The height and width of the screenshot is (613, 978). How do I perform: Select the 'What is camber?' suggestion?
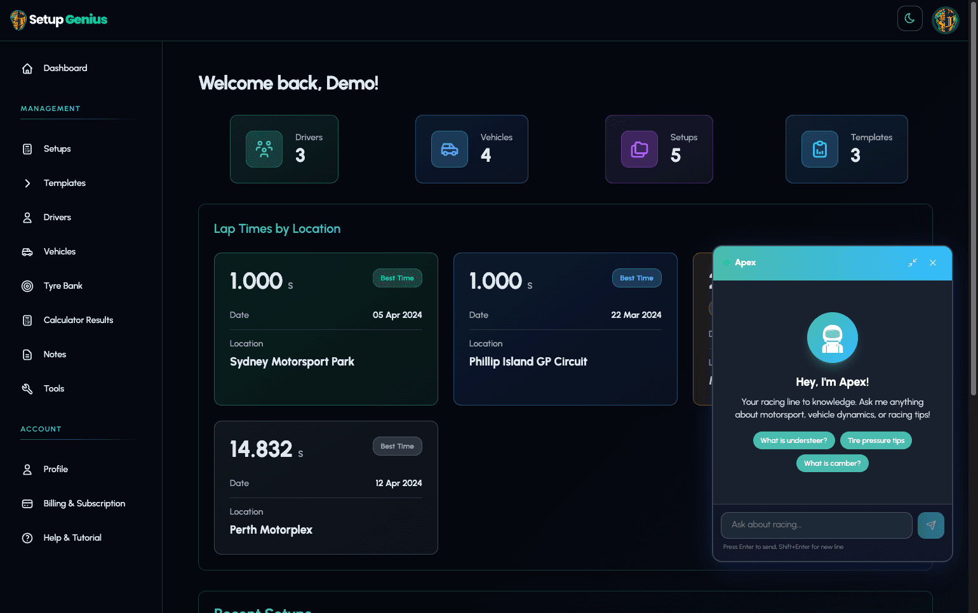pos(833,463)
